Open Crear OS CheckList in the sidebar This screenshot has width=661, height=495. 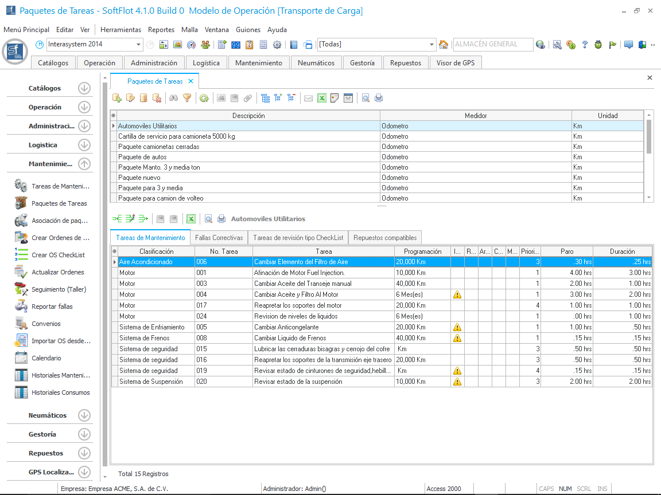[58, 255]
